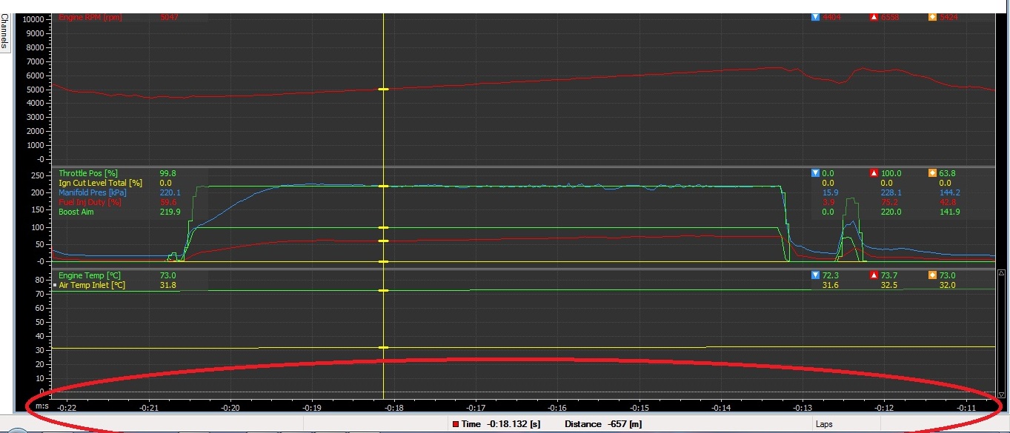Click the Boost Aim average value 141.9
Screen dimensions: 1010x433
pos(948,212)
